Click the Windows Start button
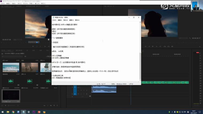The image size is (203, 114). tap(2, 112)
